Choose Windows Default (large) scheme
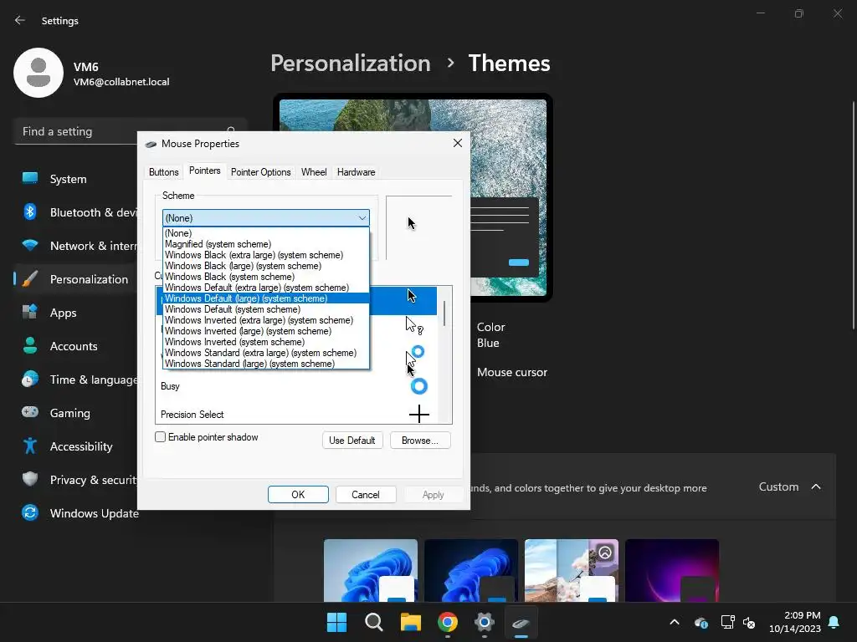 (x=266, y=298)
